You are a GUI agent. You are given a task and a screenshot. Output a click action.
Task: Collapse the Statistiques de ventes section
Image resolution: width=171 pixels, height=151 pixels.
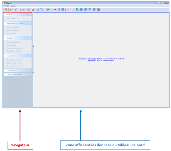[30, 23]
